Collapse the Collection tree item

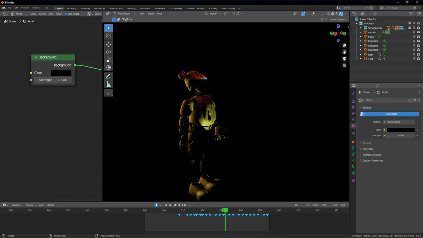click(356, 24)
